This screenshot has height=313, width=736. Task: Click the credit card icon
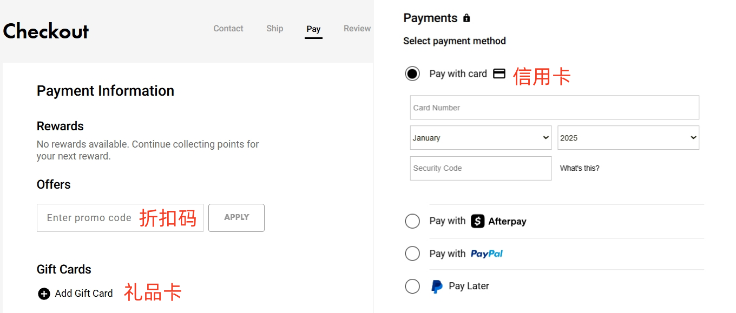point(499,74)
